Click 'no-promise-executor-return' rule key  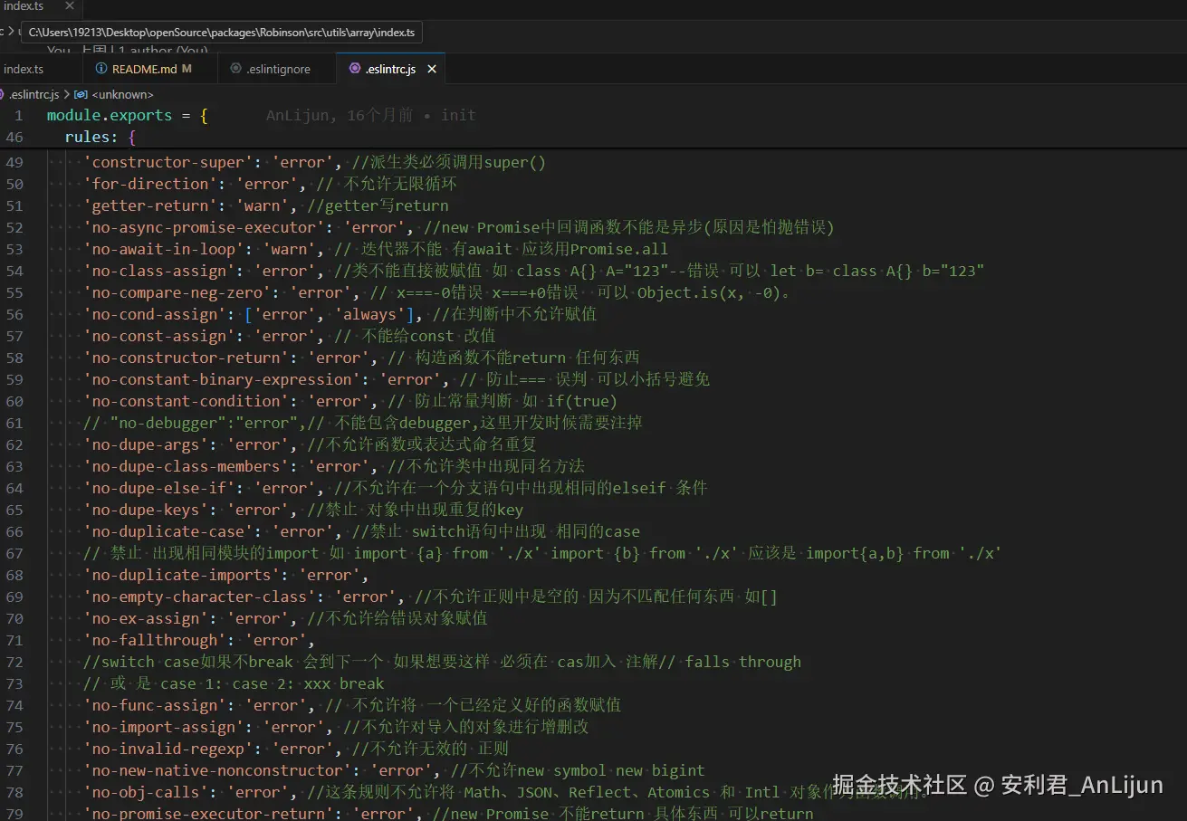point(209,814)
